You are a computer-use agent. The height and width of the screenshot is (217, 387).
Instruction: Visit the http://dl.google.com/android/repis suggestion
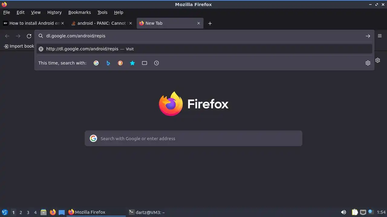204,49
